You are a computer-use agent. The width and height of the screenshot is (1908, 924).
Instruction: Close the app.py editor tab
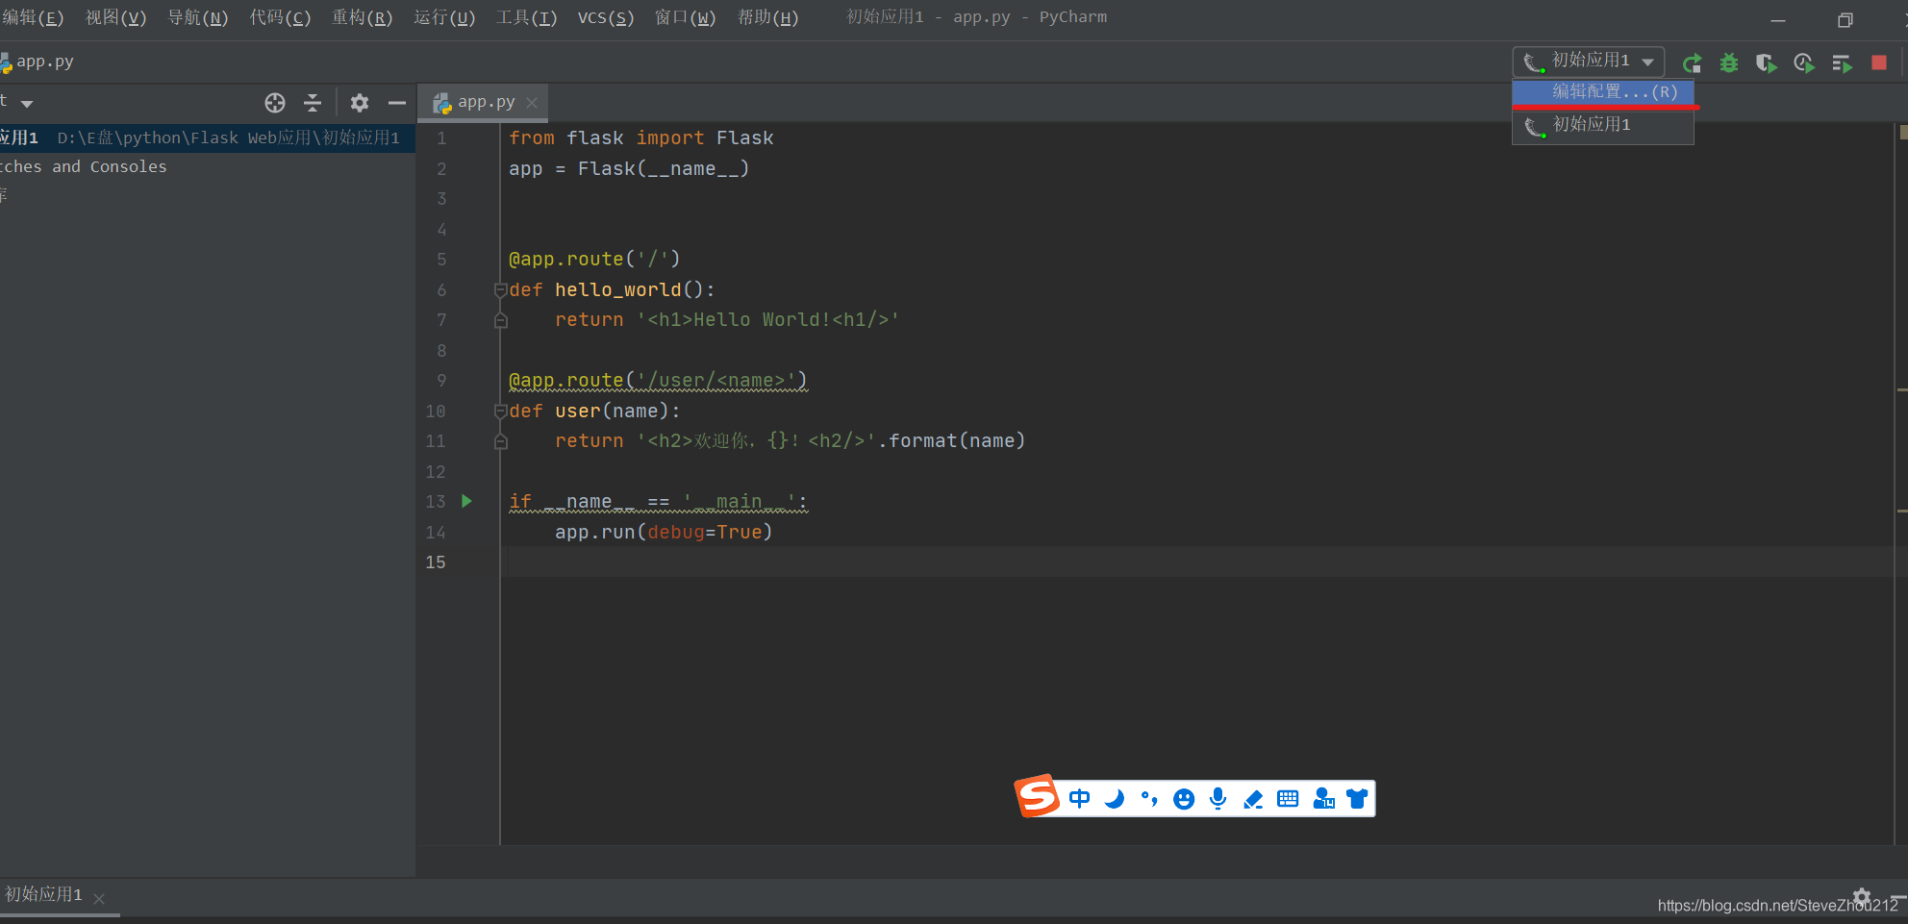[532, 102]
